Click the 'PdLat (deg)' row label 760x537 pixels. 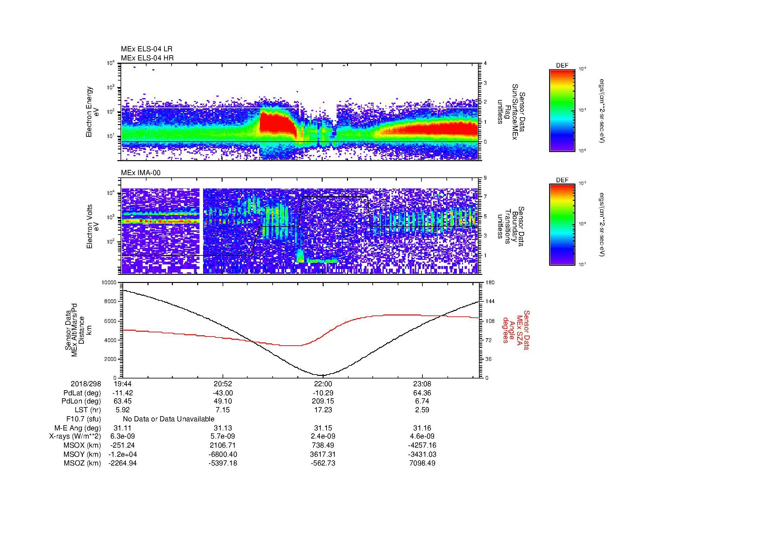[x=82, y=393]
